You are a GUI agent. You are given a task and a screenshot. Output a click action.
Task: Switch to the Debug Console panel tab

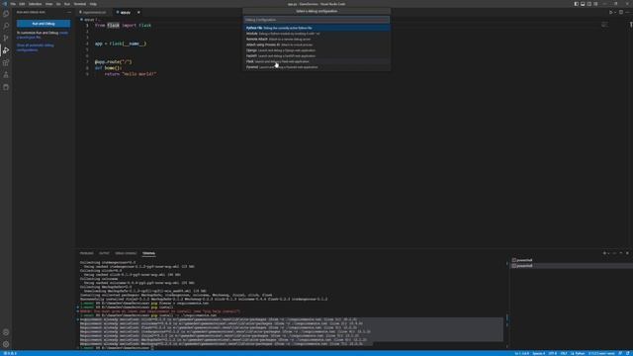(126, 253)
